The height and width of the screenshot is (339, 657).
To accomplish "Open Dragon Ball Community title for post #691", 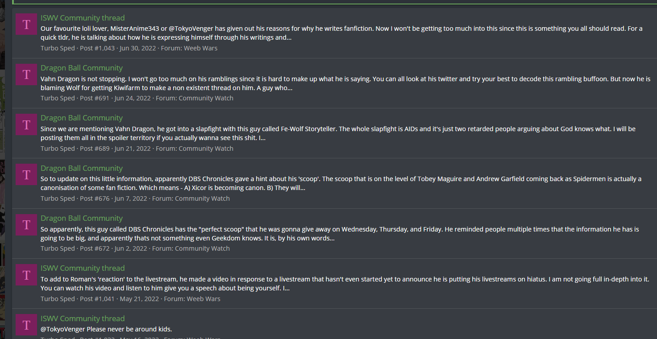I will [81, 68].
